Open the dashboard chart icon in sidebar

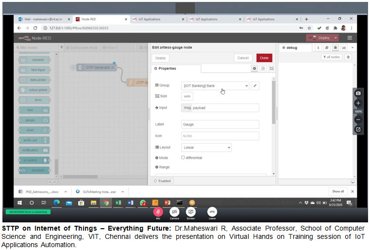(344, 47)
